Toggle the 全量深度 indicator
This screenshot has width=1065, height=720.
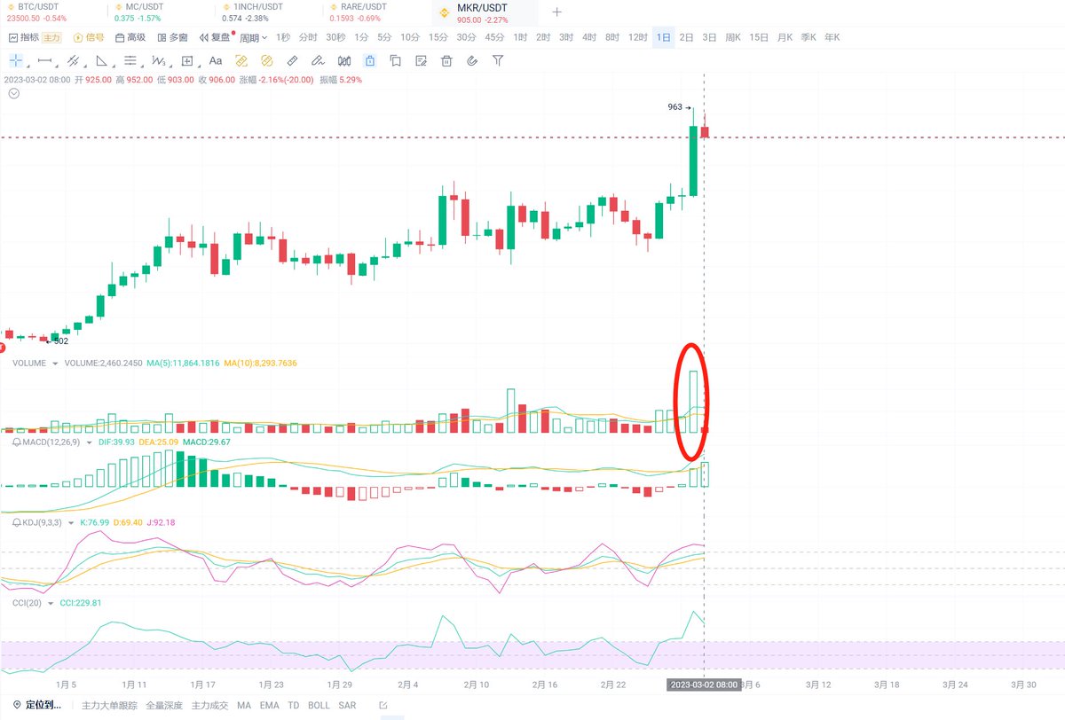[162, 706]
